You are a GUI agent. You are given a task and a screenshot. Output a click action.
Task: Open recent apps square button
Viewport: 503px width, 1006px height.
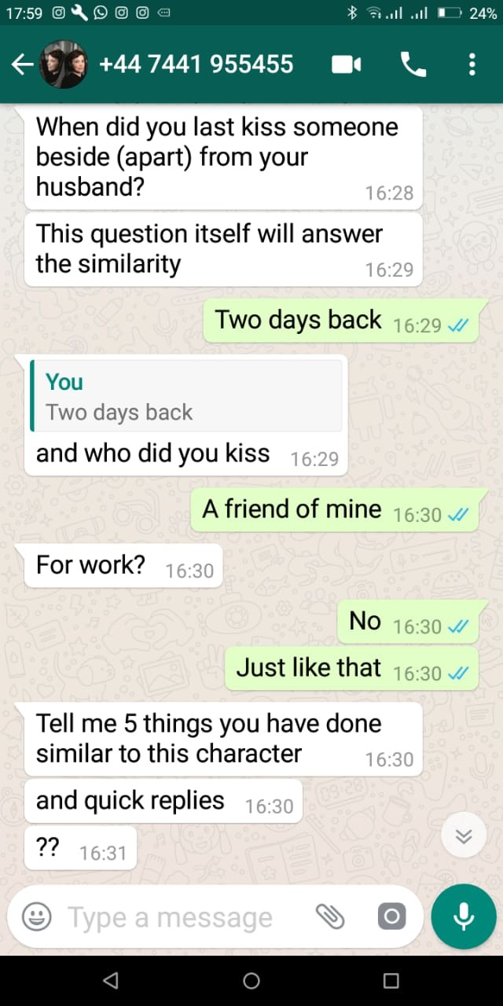(391, 980)
